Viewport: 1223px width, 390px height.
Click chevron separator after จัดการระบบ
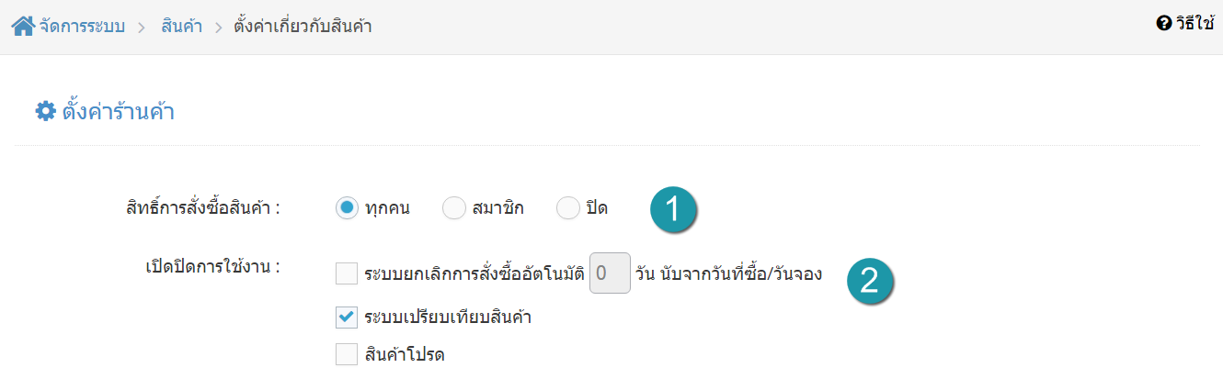click(x=142, y=27)
